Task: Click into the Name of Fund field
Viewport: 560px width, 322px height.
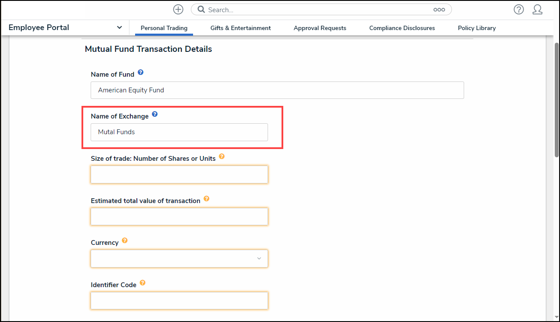Action: pyautogui.click(x=277, y=90)
